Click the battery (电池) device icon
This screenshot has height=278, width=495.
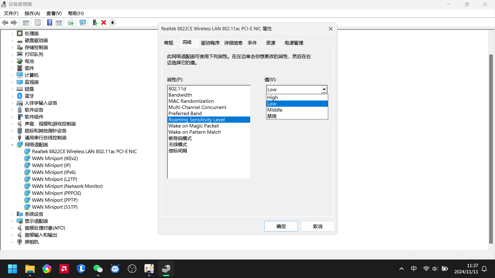click(x=20, y=61)
